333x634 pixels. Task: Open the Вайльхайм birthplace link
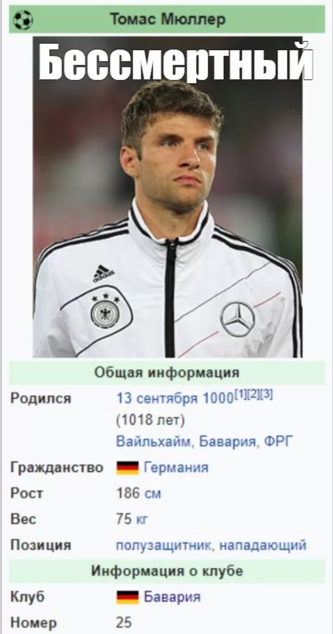click(152, 441)
